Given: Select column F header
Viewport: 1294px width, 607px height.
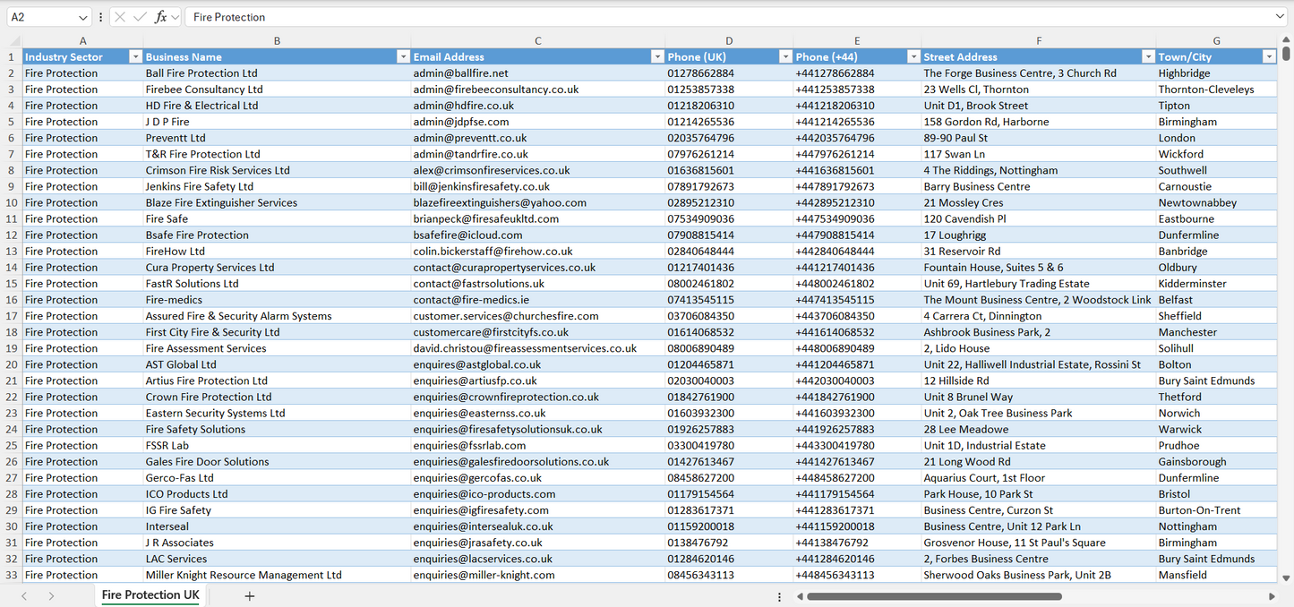Looking at the screenshot, I should click(x=1039, y=40).
